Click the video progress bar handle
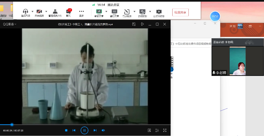The image size is (264, 136). (12, 124)
